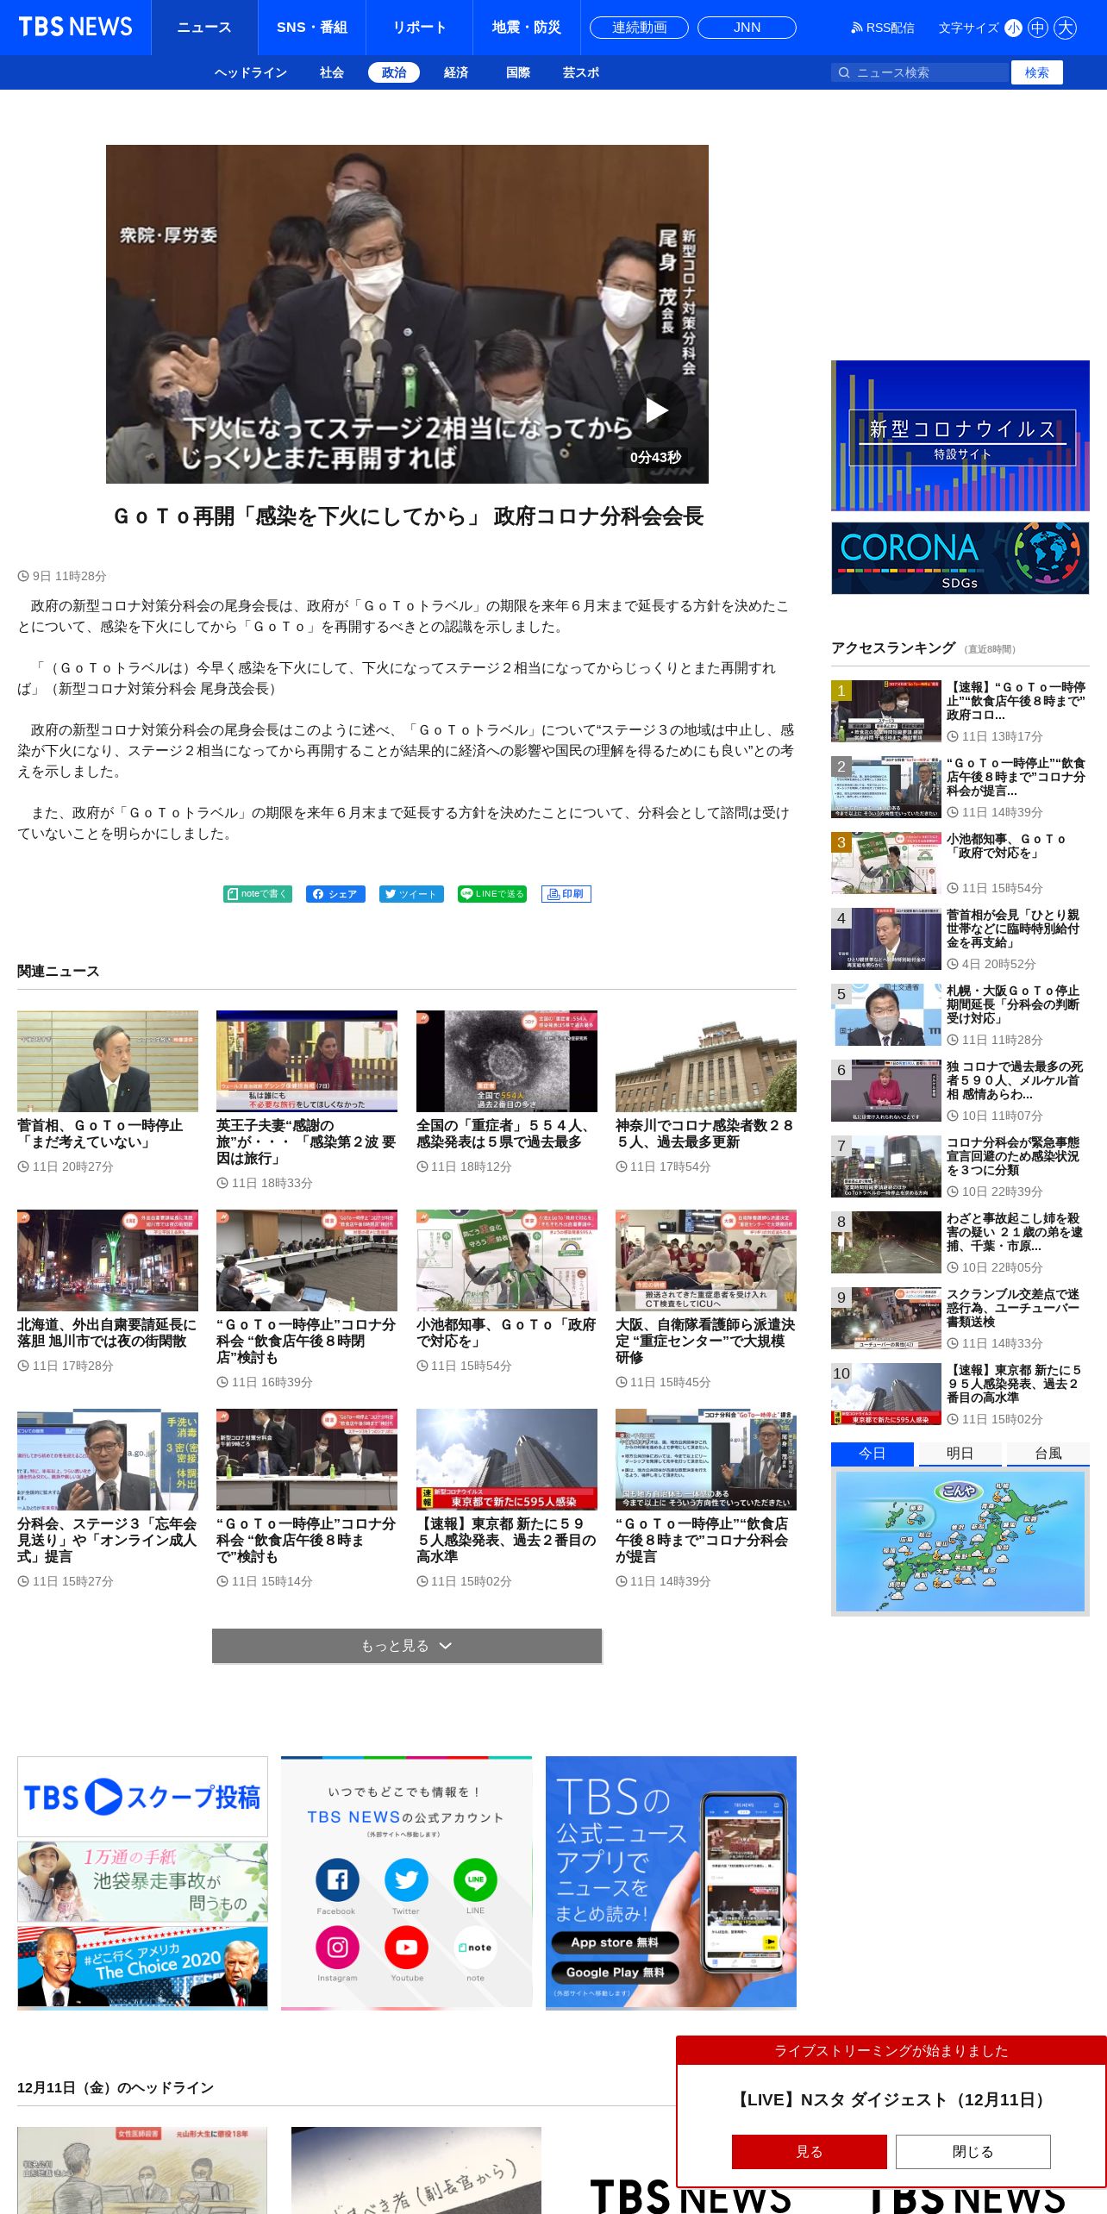Open the リポート tab
Screen dimensions: 1107x2214
[419, 28]
